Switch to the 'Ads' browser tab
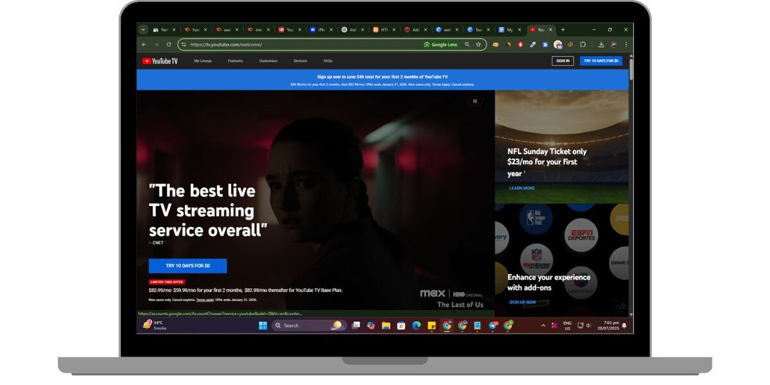The width and height of the screenshot is (770, 385). click(x=415, y=30)
